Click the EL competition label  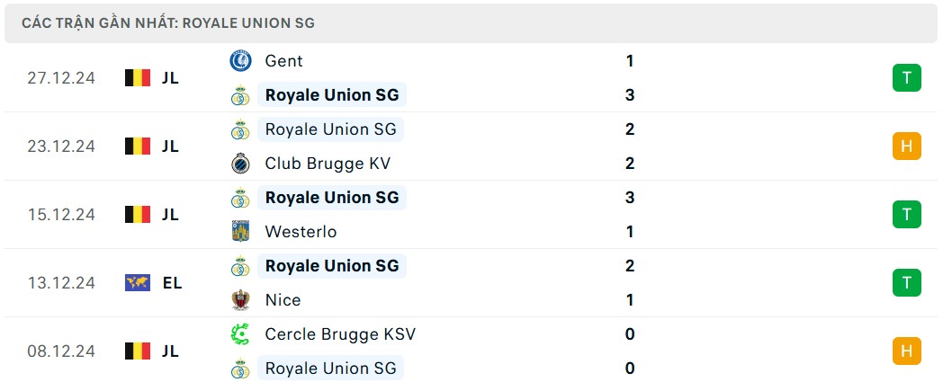coord(172,283)
